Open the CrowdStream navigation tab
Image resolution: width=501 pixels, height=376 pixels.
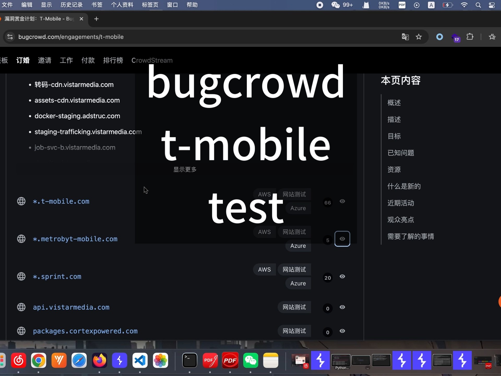(152, 60)
